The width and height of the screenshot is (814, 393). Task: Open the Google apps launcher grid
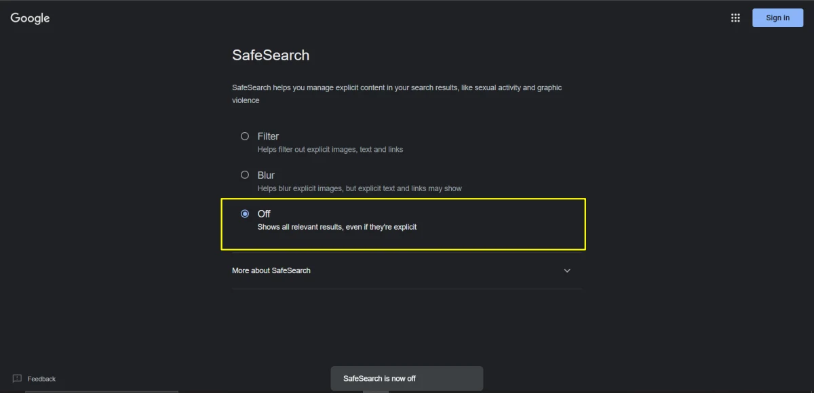[735, 18]
